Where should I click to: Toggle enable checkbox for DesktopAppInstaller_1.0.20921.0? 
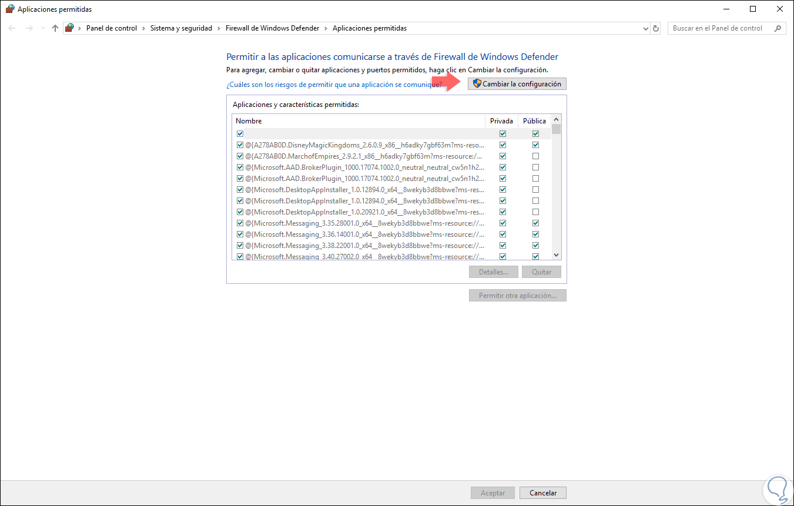coord(240,212)
